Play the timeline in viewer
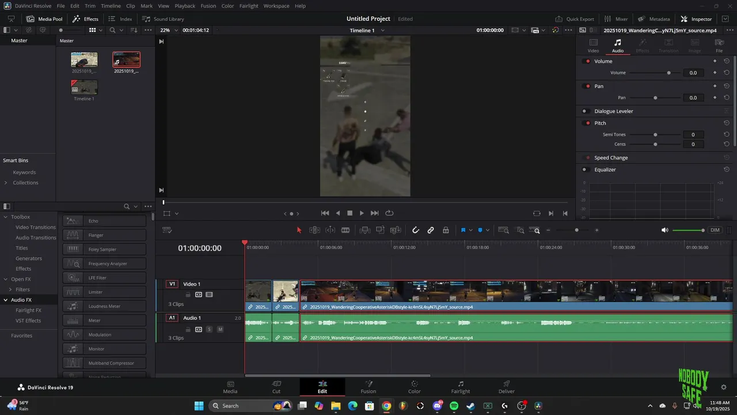 tap(362, 213)
